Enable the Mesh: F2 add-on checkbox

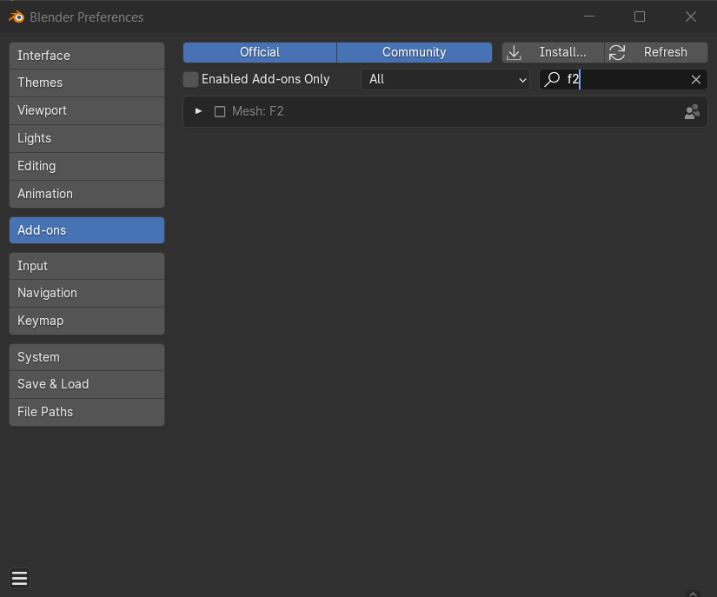coord(220,111)
